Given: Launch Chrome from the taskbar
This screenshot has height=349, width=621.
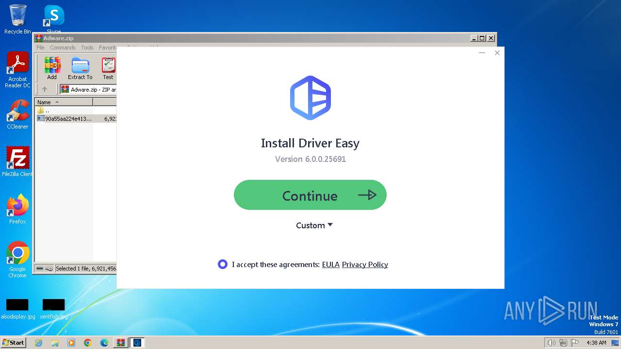Looking at the screenshot, I should coord(88,343).
